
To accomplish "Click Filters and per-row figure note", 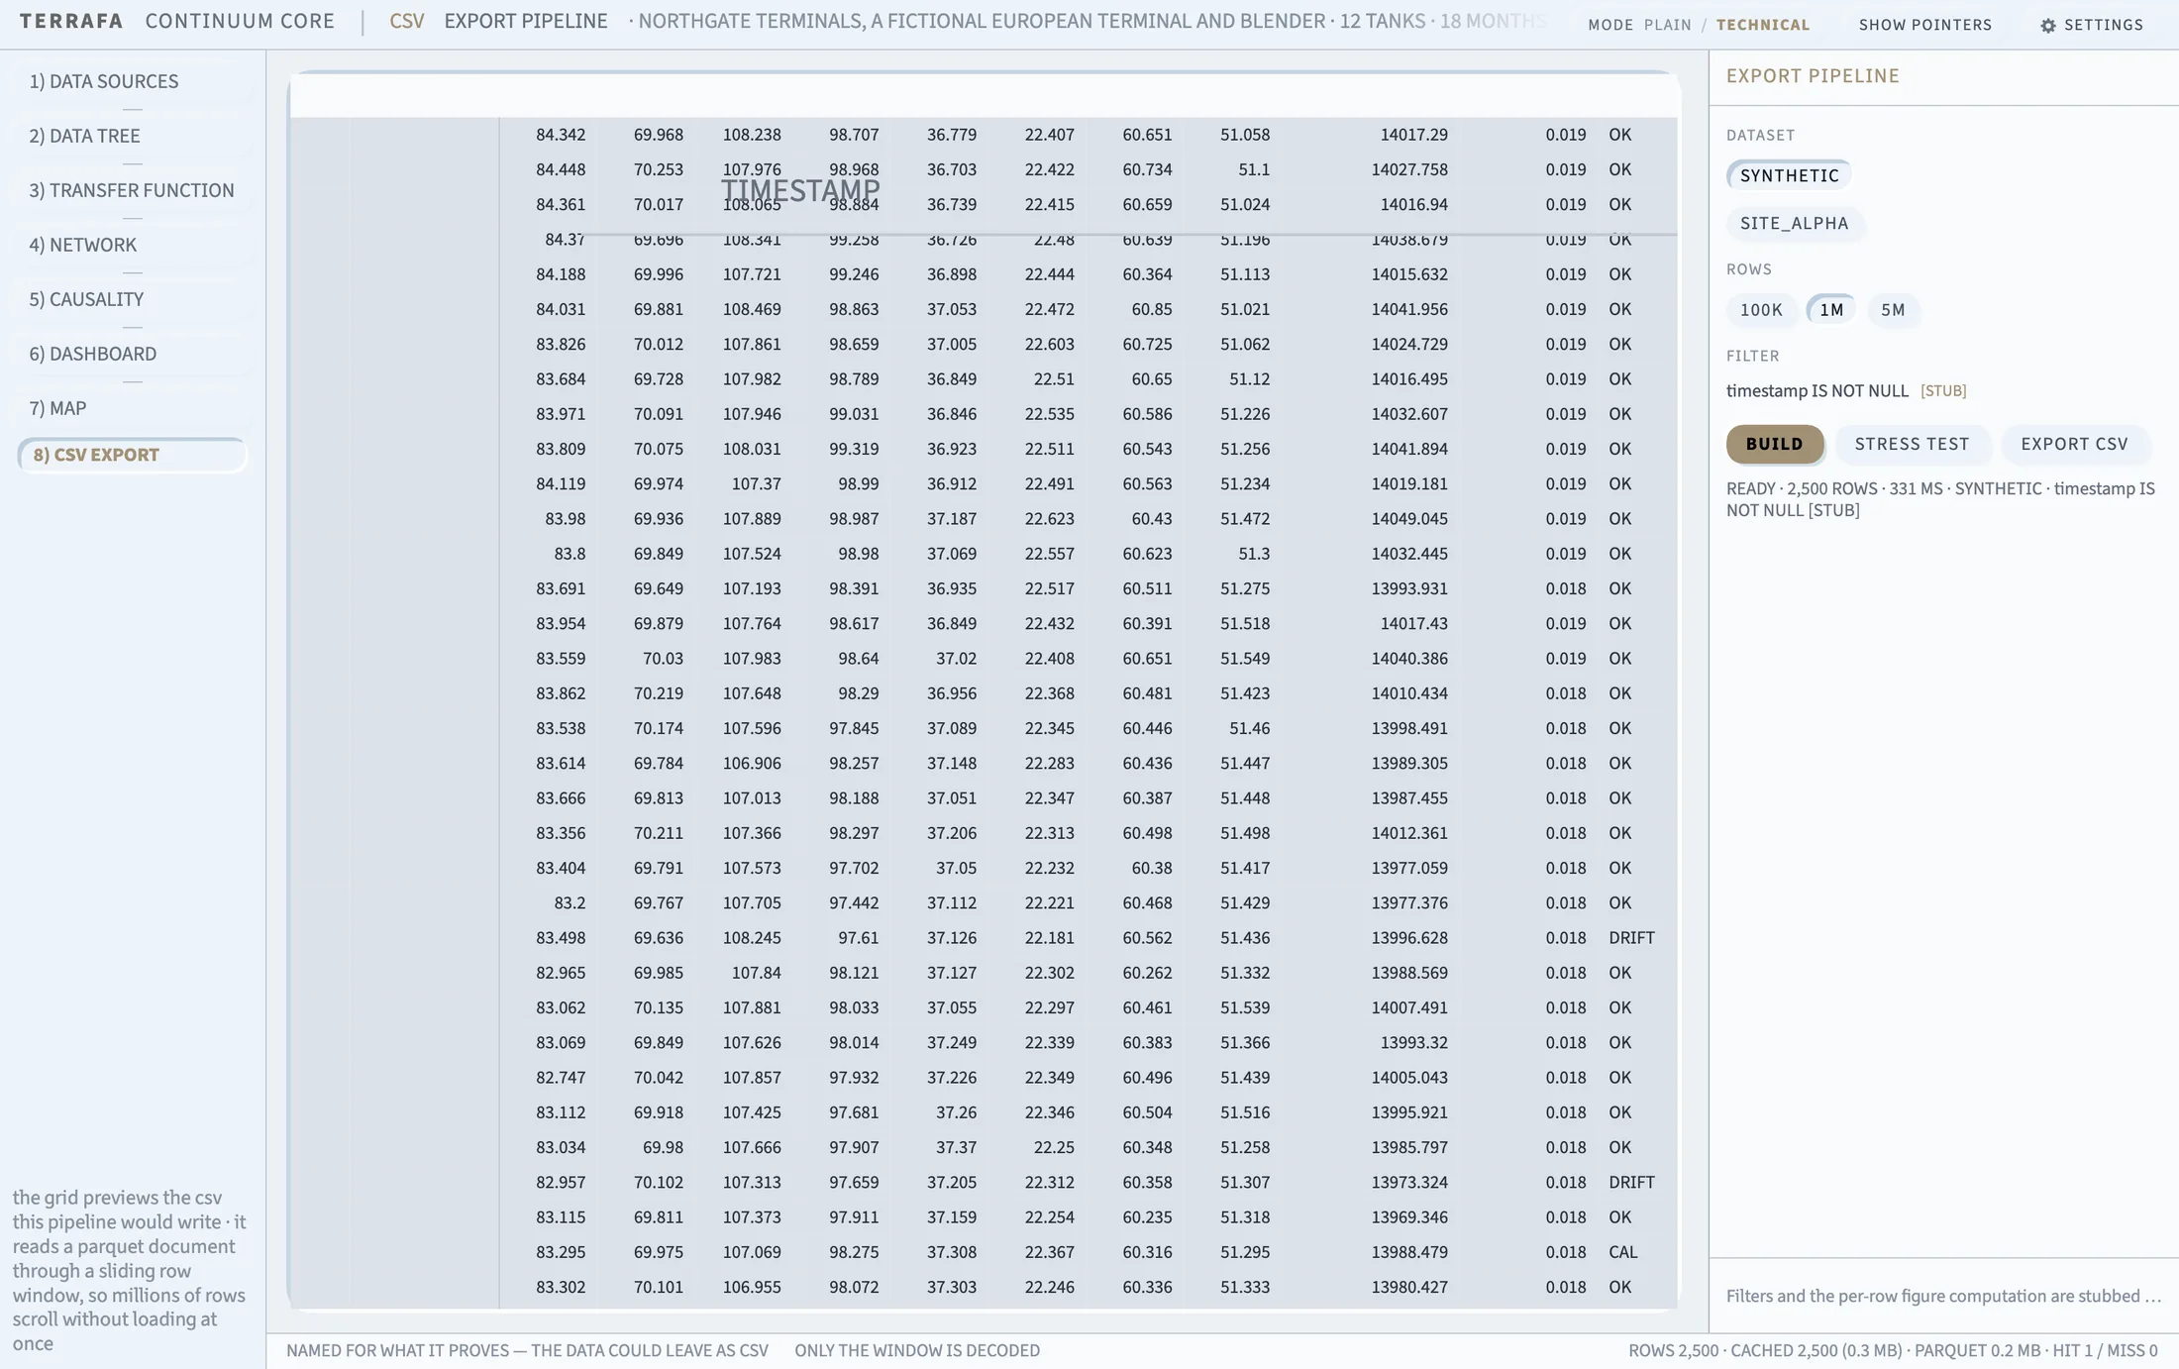I will click(1943, 1297).
